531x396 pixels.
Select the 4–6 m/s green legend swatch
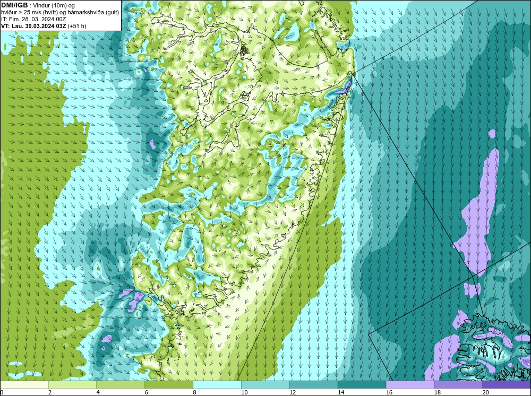(121, 385)
